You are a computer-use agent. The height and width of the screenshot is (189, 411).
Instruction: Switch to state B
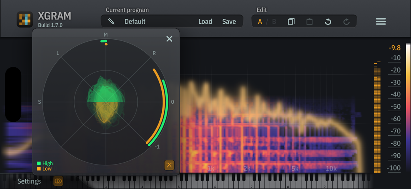(x=274, y=22)
